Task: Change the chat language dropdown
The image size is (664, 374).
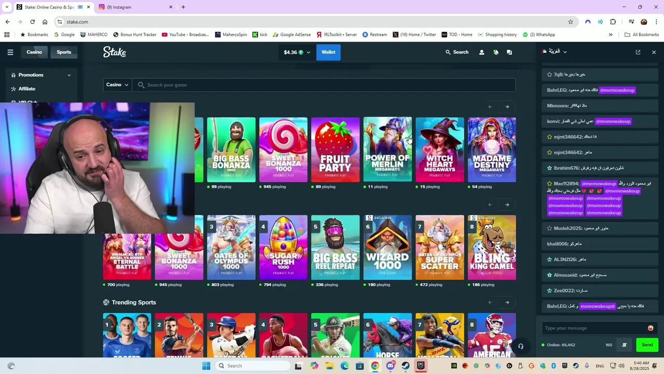Action: (555, 52)
